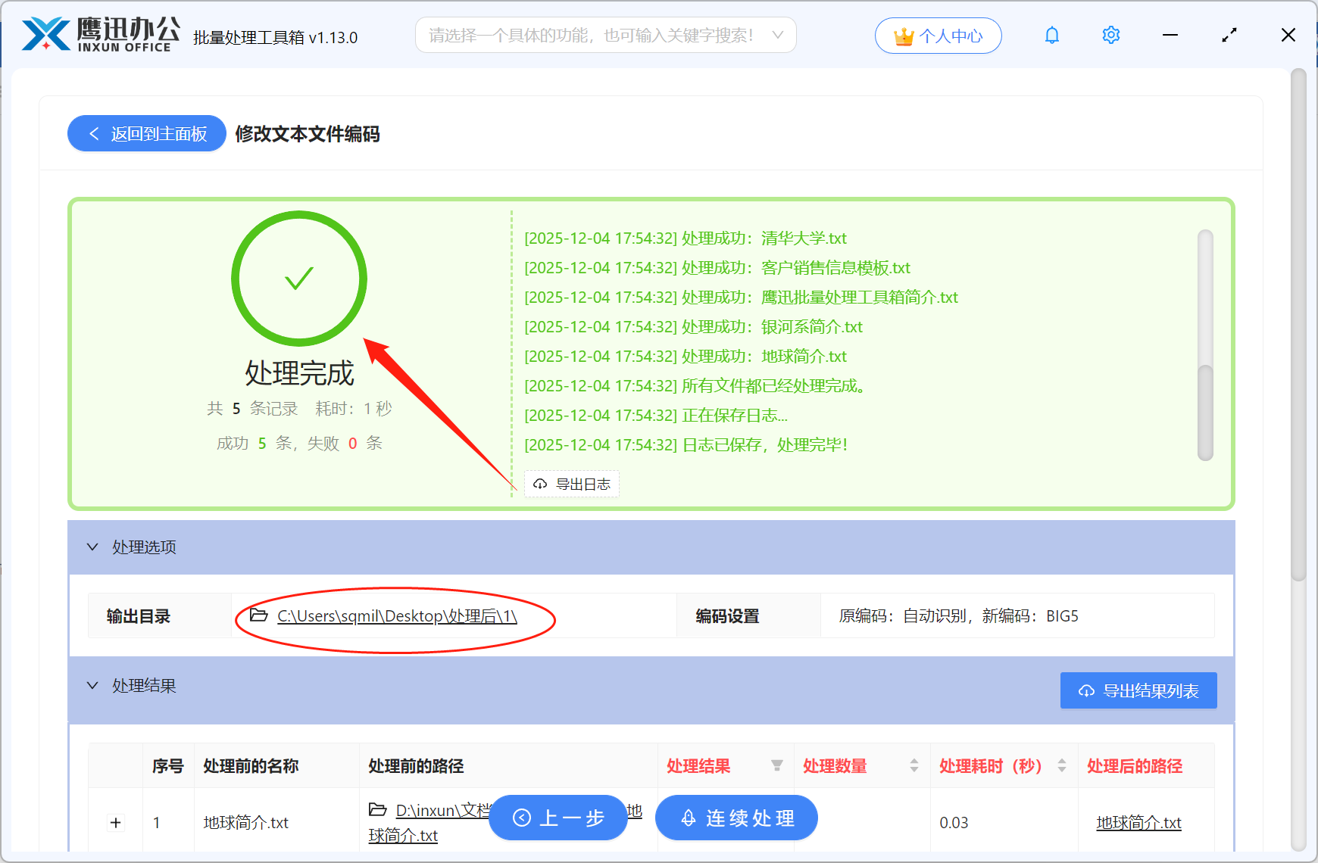Expand row 1 with the plus button
The image size is (1318, 863).
tap(115, 822)
